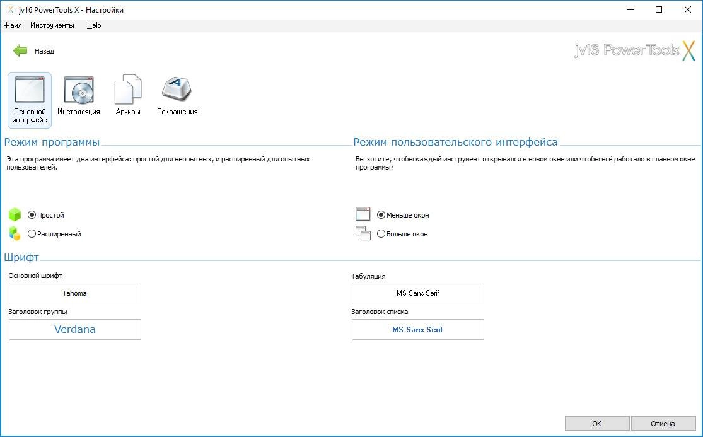The height and width of the screenshot is (437, 703).
Task: Close the settings window
Action: 688,9
